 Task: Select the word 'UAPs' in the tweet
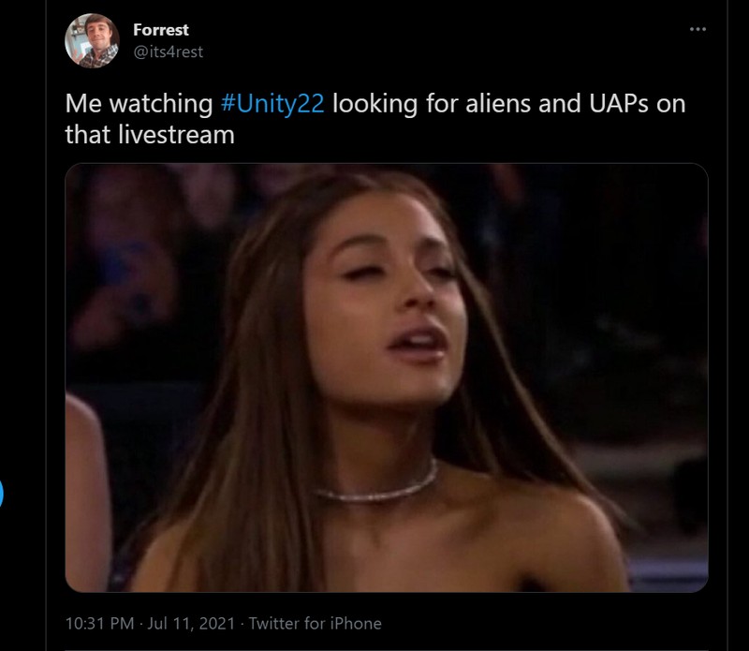[x=619, y=103]
